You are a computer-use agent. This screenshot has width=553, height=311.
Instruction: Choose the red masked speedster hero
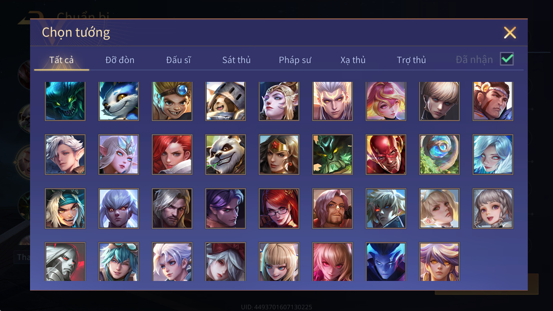(x=386, y=154)
